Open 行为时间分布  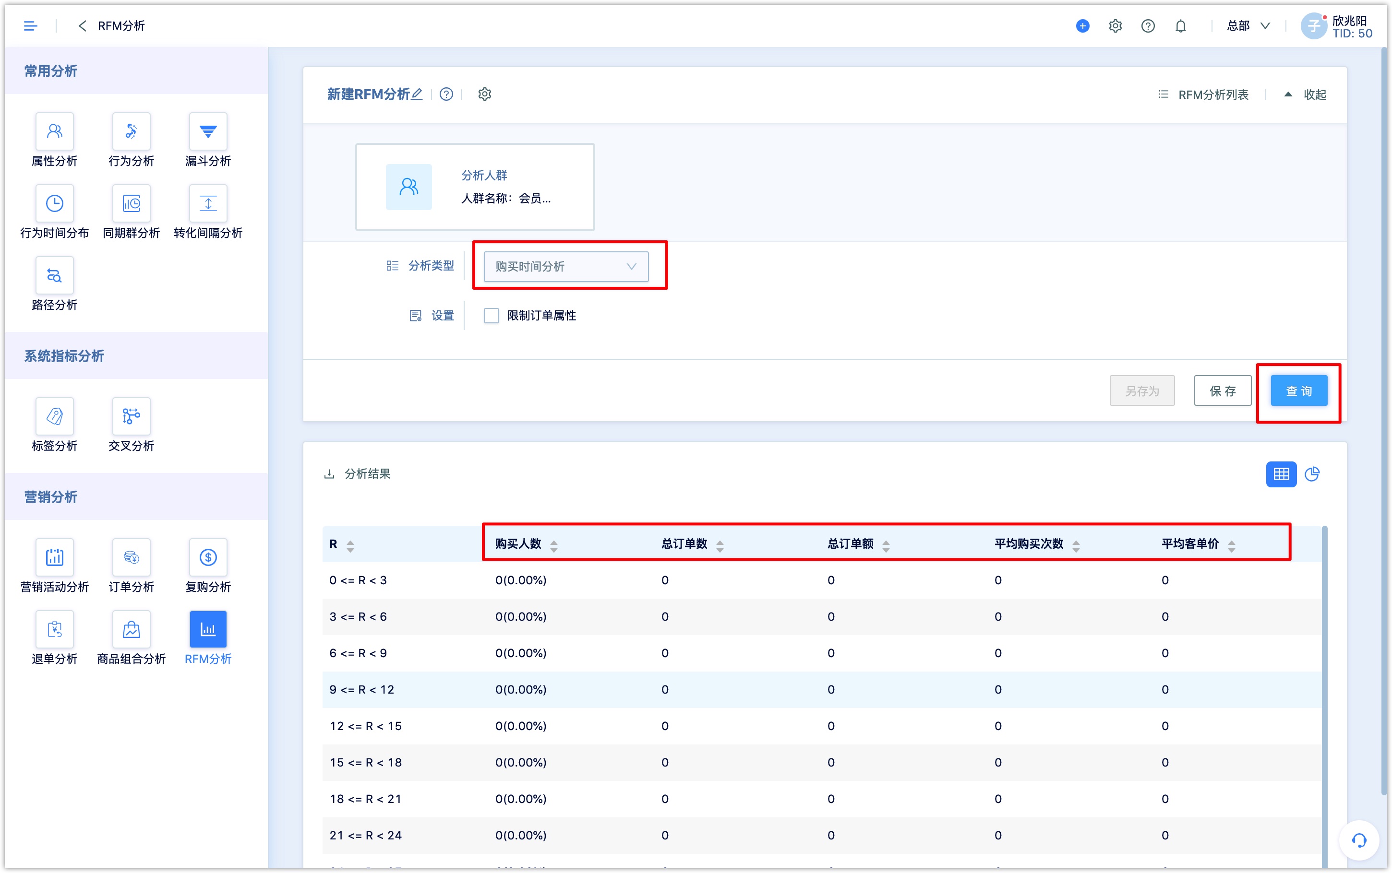[54, 212]
